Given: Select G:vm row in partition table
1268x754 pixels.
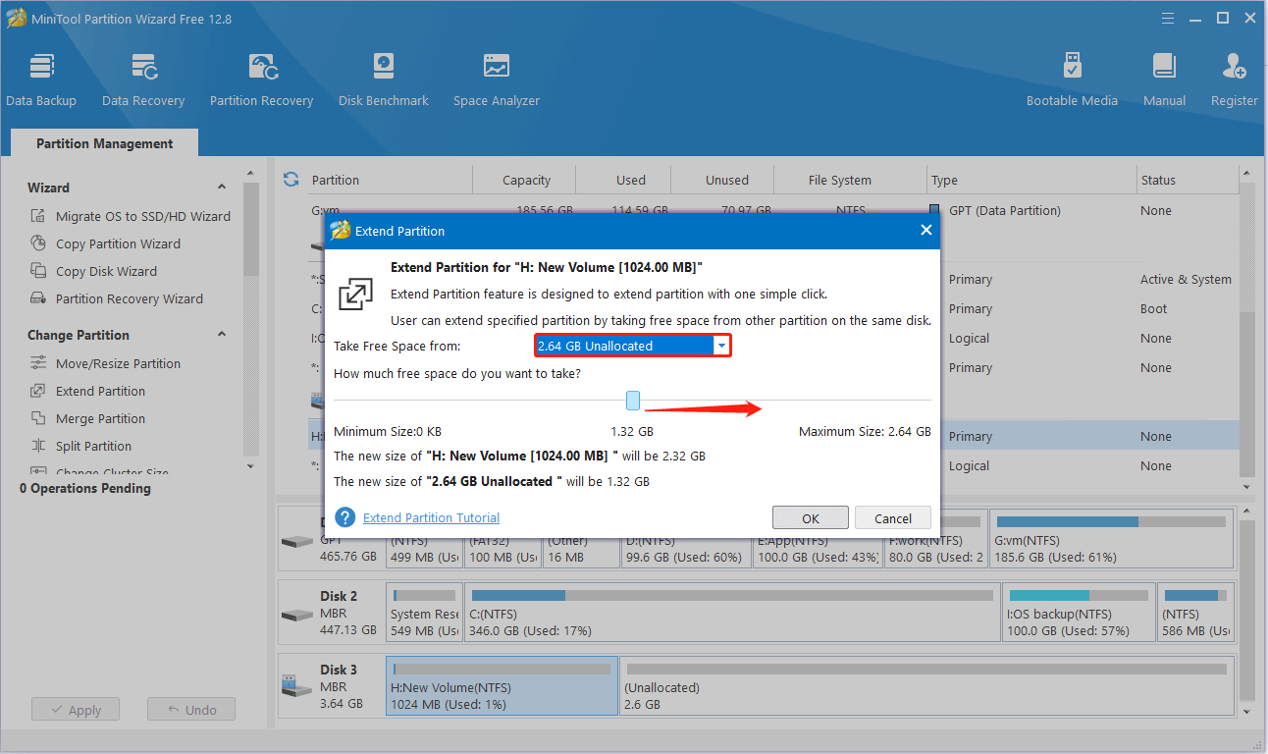Looking at the screenshot, I should click(772, 210).
